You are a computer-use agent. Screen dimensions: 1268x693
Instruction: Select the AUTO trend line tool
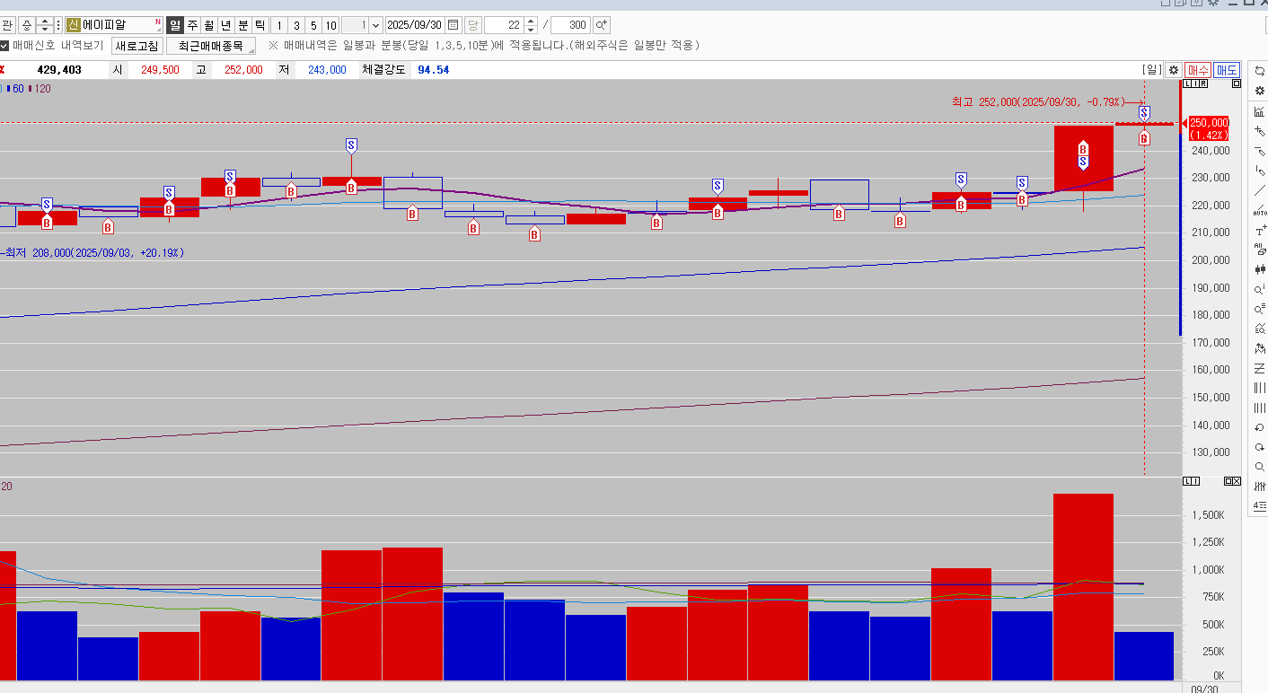[x=1260, y=211]
